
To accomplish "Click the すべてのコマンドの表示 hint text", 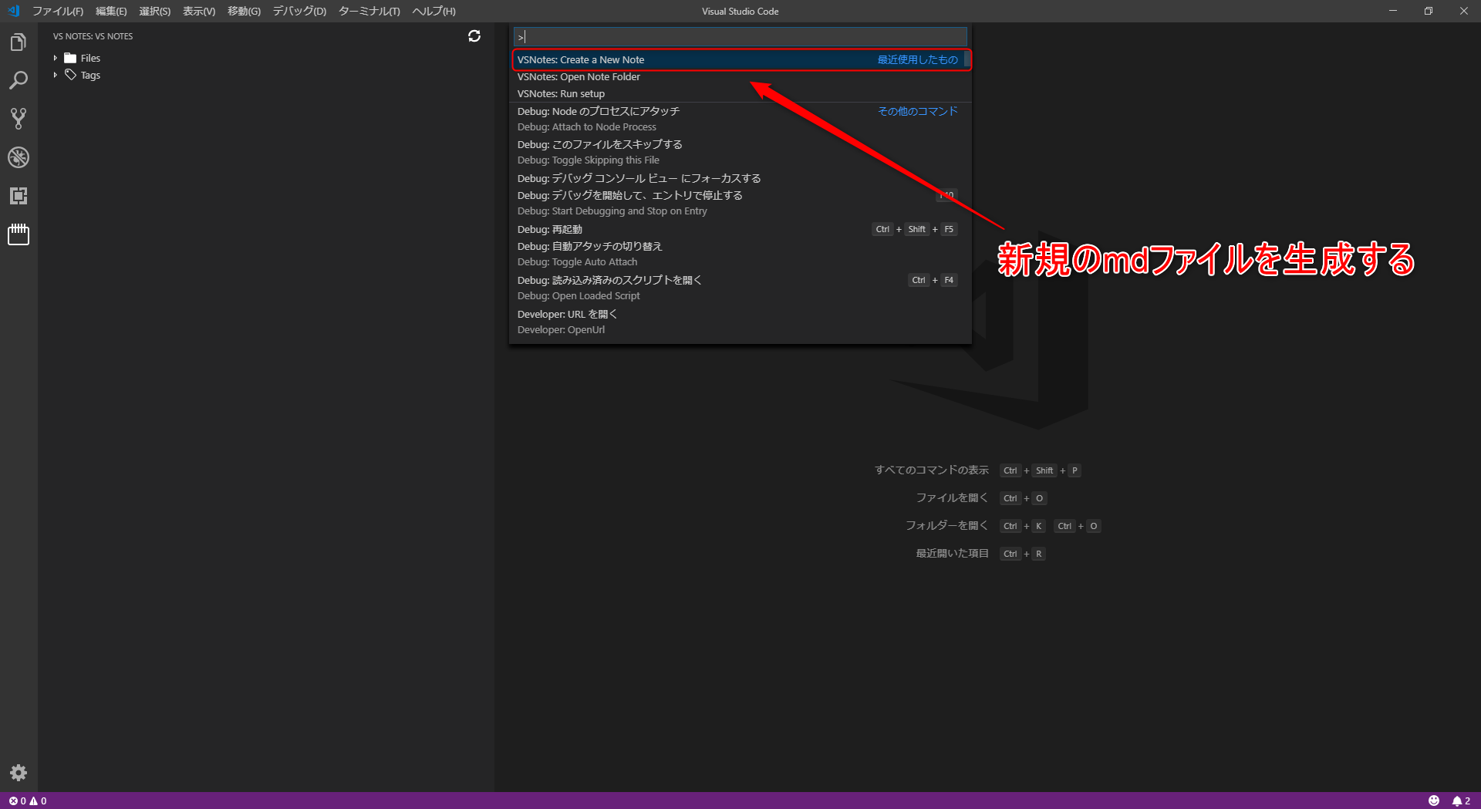I will pyautogui.click(x=932, y=470).
